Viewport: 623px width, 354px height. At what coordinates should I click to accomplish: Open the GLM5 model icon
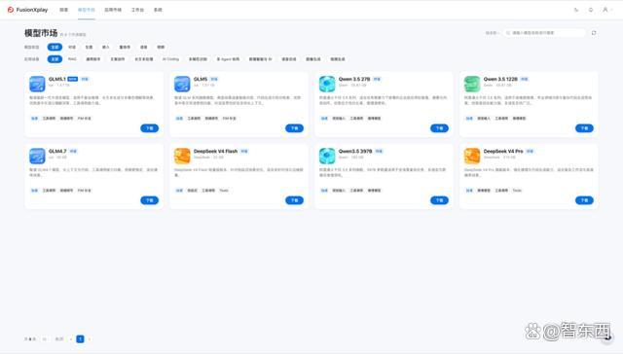pos(182,84)
